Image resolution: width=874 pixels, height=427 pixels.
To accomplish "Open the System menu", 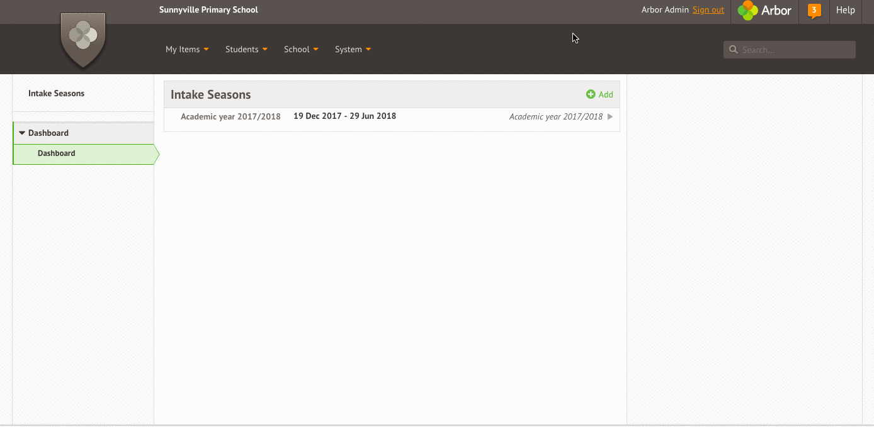I will point(353,49).
